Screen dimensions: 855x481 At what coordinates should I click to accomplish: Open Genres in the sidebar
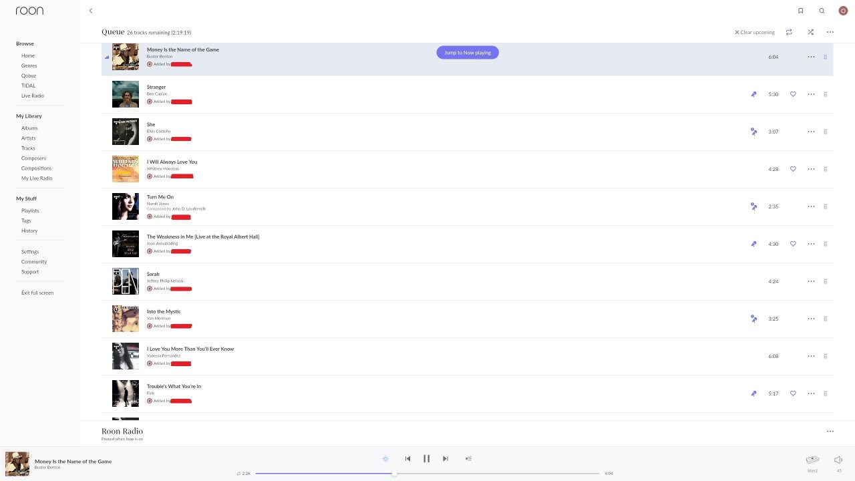(x=29, y=65)
